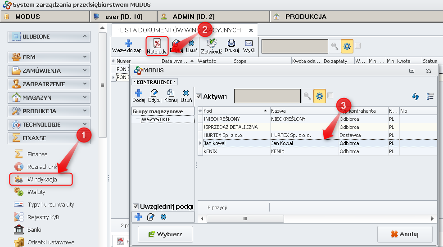Toggle Uwzględnij podgrupy checkbox
This screenshot has width=443, height=247.
click(136, 207)
